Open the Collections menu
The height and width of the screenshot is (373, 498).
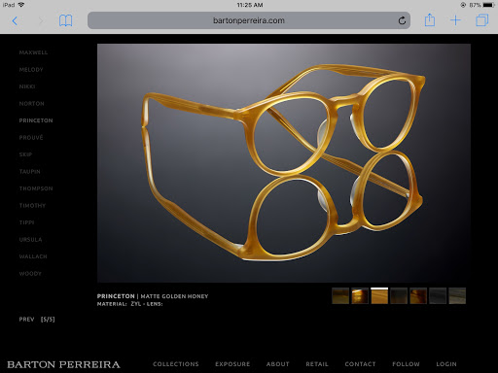[x=176, y=364]
